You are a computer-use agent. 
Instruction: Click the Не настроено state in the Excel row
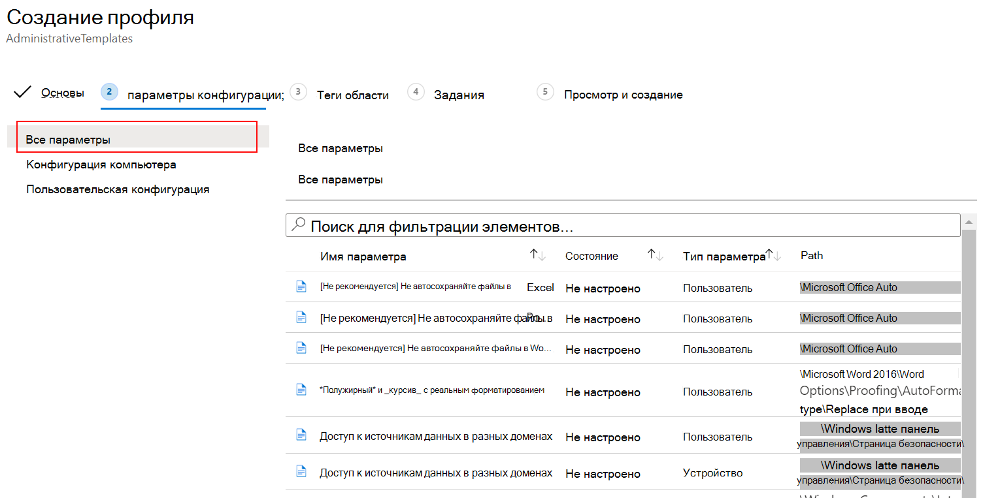click(x=603, y=288)
